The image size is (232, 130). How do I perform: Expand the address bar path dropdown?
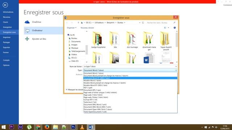tap(140, 23)
